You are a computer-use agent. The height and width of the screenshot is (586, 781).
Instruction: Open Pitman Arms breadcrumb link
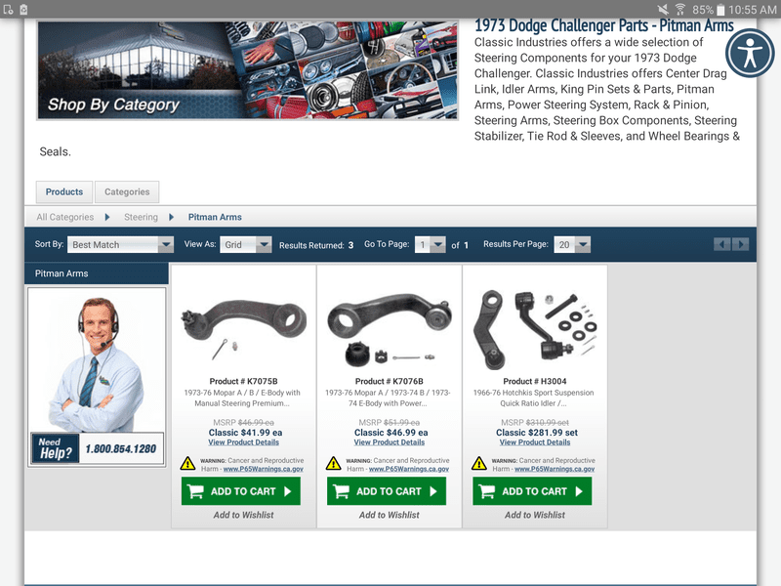point(215,217)
